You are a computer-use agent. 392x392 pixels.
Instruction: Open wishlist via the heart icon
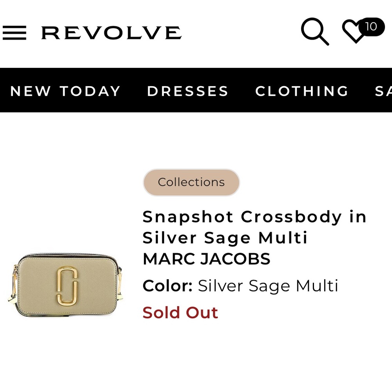click(354, 31)
